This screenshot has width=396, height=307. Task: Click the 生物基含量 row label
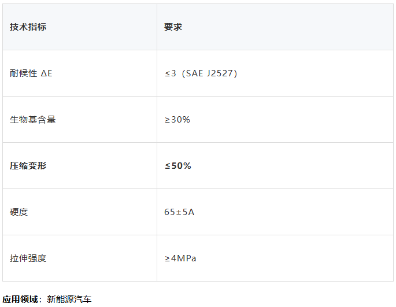(32, 120)
